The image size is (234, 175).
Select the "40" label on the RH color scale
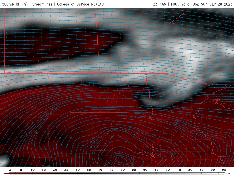coord(100,170)
